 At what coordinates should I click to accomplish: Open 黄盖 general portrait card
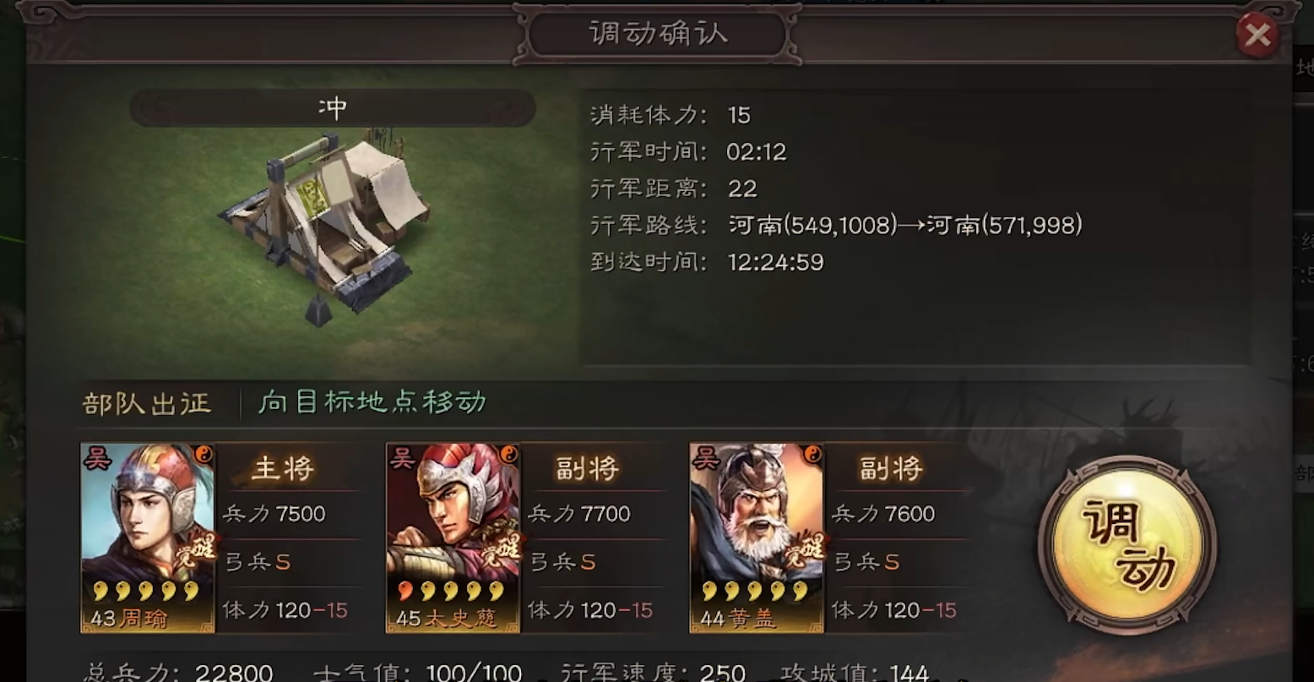[x=757, y=537]
